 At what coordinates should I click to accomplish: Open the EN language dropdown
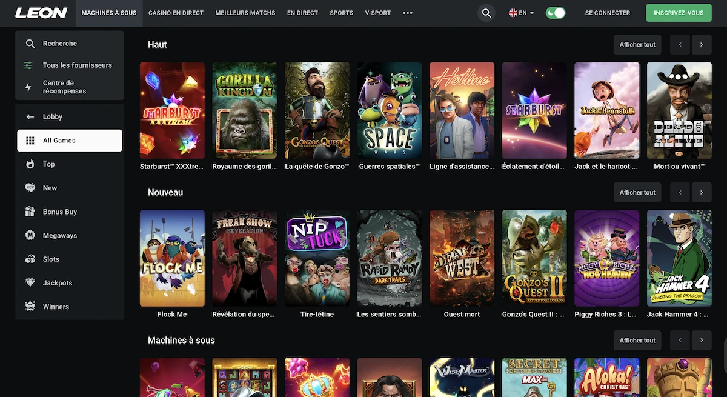tap(521, 12)
